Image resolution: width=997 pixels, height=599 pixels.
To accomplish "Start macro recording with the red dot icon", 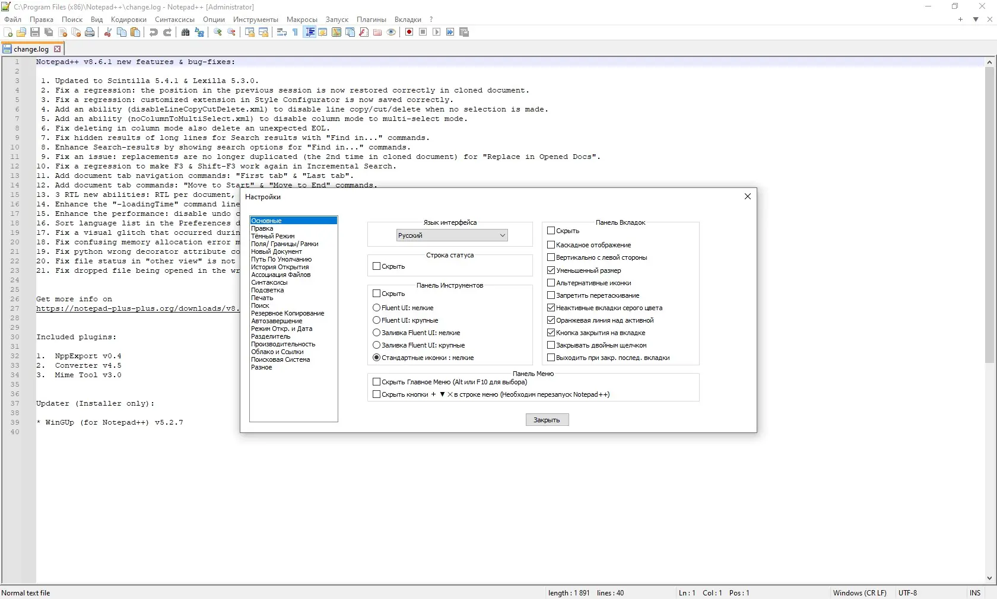I will [x=409, y=32].
